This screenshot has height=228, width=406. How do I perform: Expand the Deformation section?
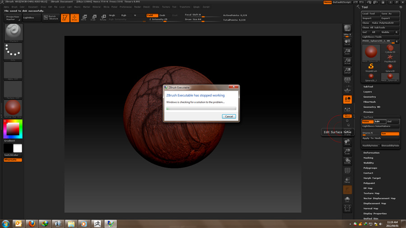tap(371, 153)
